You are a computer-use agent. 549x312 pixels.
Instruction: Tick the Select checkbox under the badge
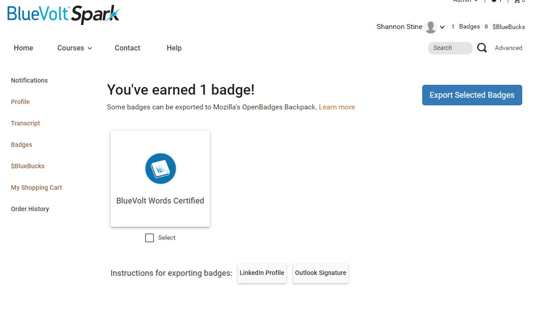pyautogui.click(x=150, y=238)
